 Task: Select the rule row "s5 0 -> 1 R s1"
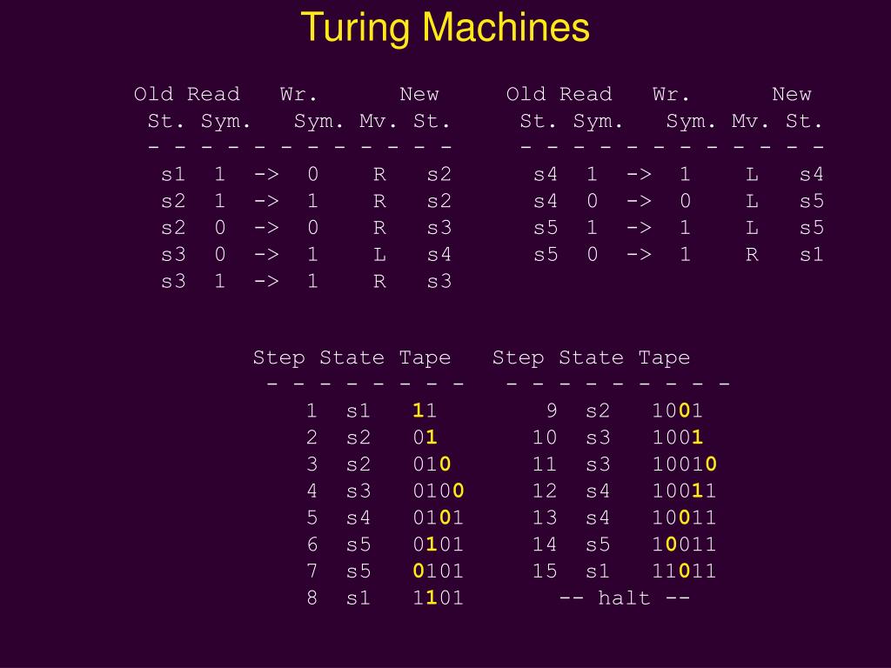coord(679,255)
